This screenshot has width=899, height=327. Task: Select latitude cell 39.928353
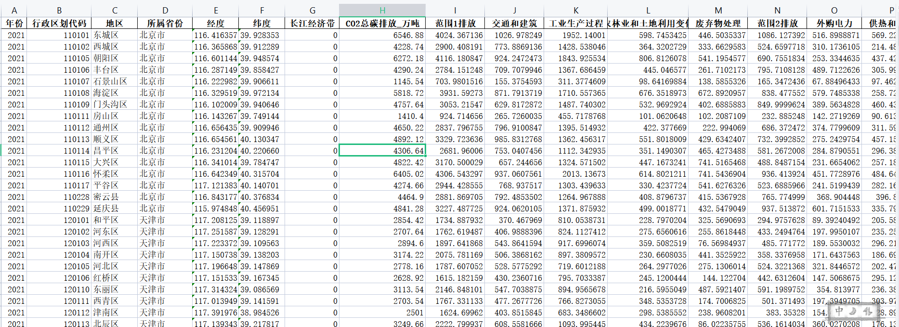[x=262, y=35]
